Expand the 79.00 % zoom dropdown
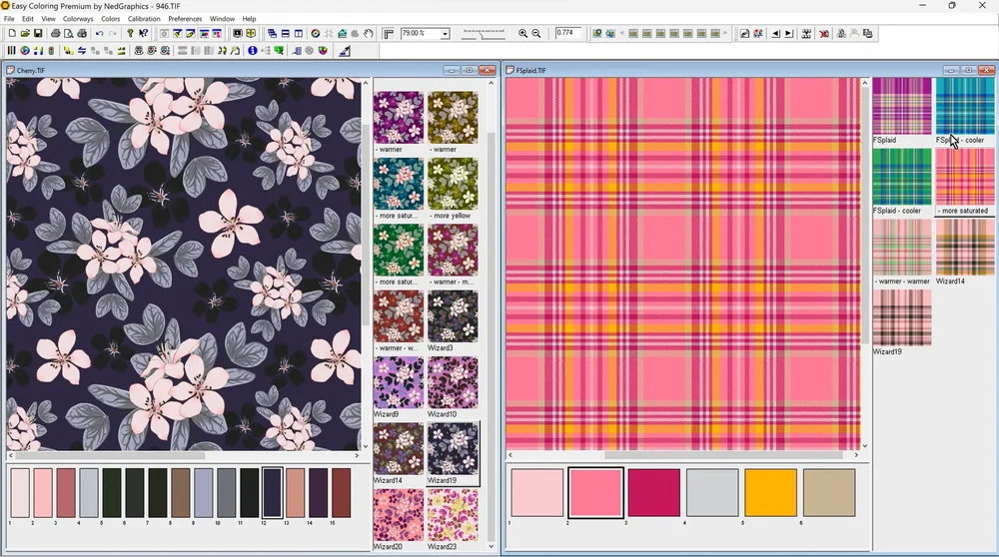 [x=445, y=34]
